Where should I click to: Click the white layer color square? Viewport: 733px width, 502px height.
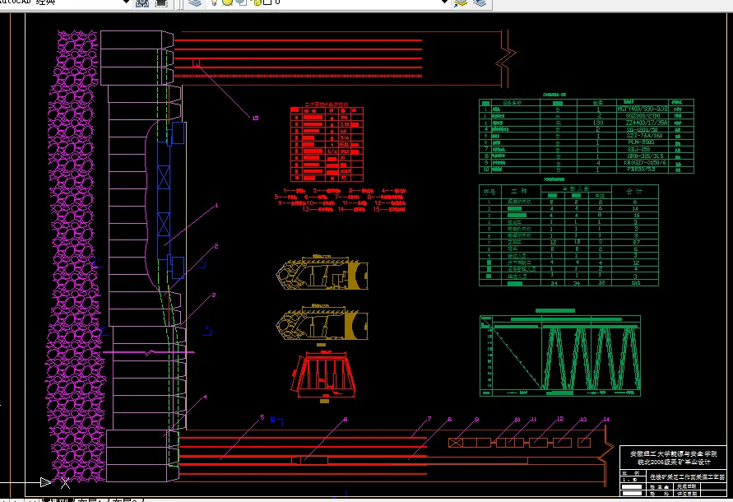tap(267, 2)
